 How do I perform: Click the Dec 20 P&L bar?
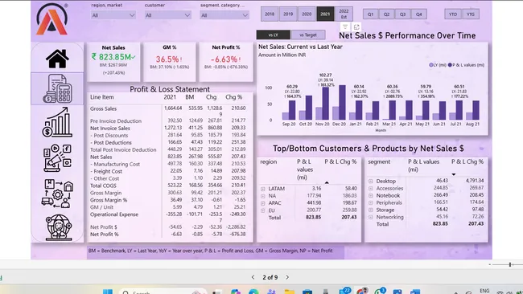click(x=342, y=103)
